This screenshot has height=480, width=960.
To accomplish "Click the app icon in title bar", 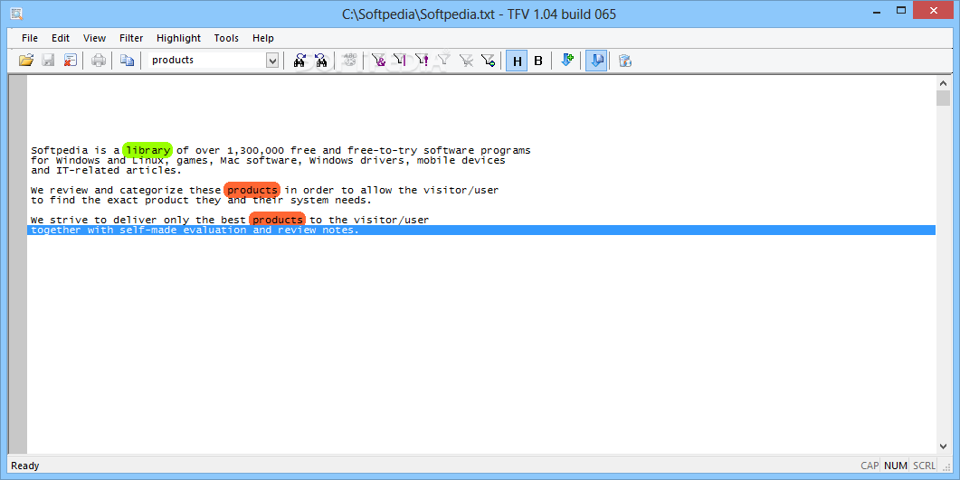I will click(17, 14).
